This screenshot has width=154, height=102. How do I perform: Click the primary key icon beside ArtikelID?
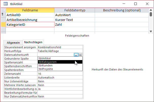point(3,14)
